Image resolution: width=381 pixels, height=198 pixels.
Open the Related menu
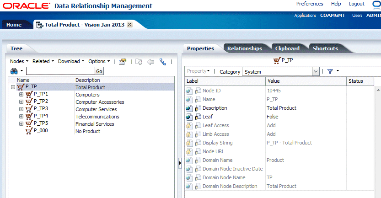43,61
